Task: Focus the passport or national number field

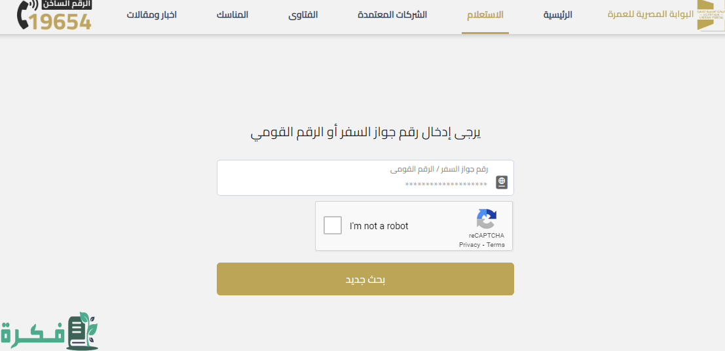Action: click(365, 177)
